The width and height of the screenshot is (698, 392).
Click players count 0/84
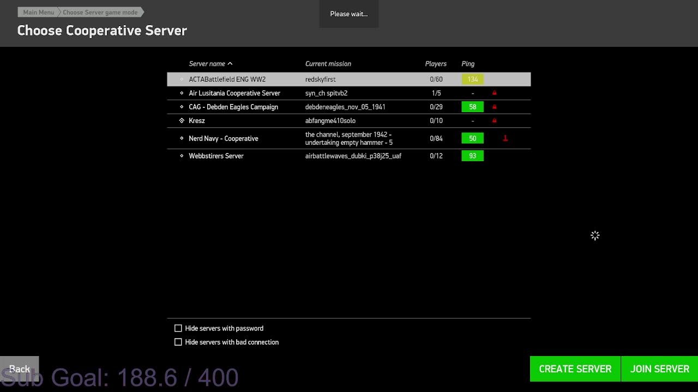[436, 138]
